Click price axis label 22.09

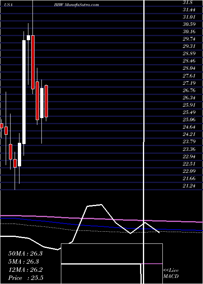click(189, 171)
